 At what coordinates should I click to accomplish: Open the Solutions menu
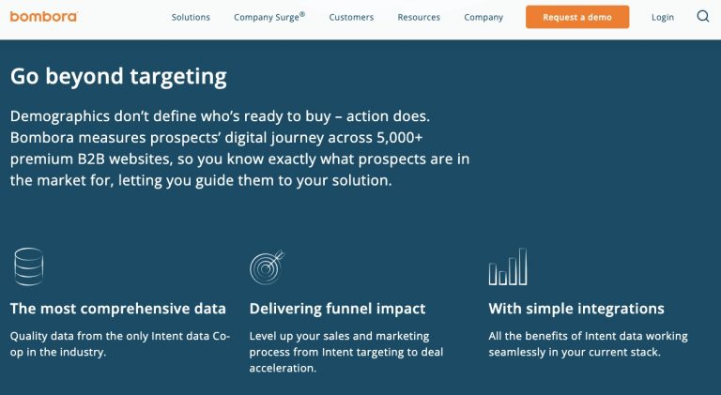(191, 18)
